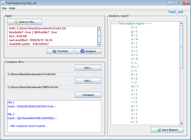Screen dimensions: 191x140
Task: Open the File menu
Action: tap(4, 8)
